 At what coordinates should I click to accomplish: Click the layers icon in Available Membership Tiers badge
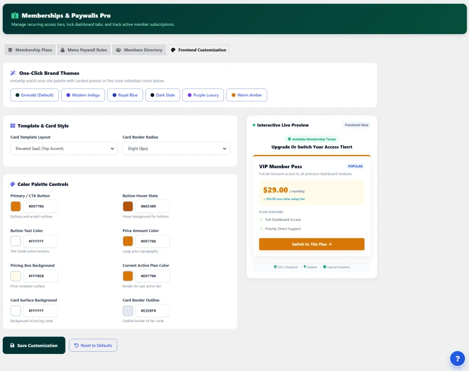(289, 139)
